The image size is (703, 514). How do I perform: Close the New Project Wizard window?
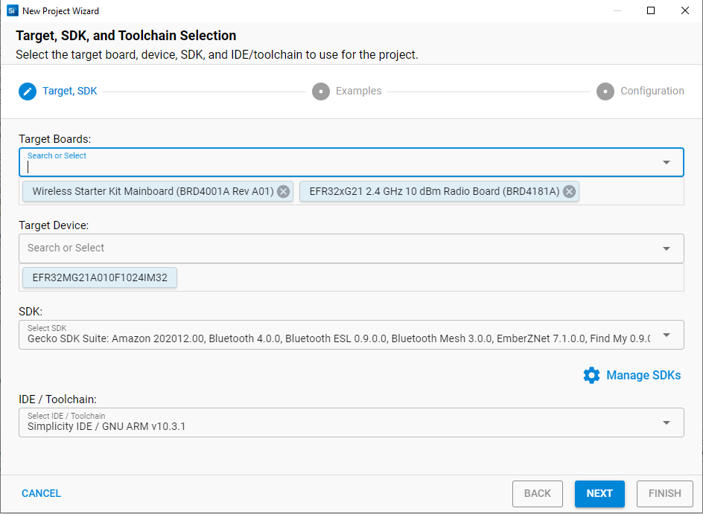(685, 10)
